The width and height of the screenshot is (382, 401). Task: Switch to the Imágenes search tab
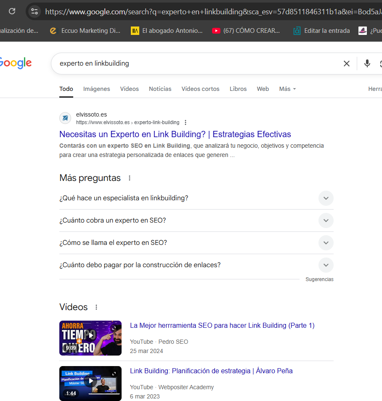coord(96,89)
